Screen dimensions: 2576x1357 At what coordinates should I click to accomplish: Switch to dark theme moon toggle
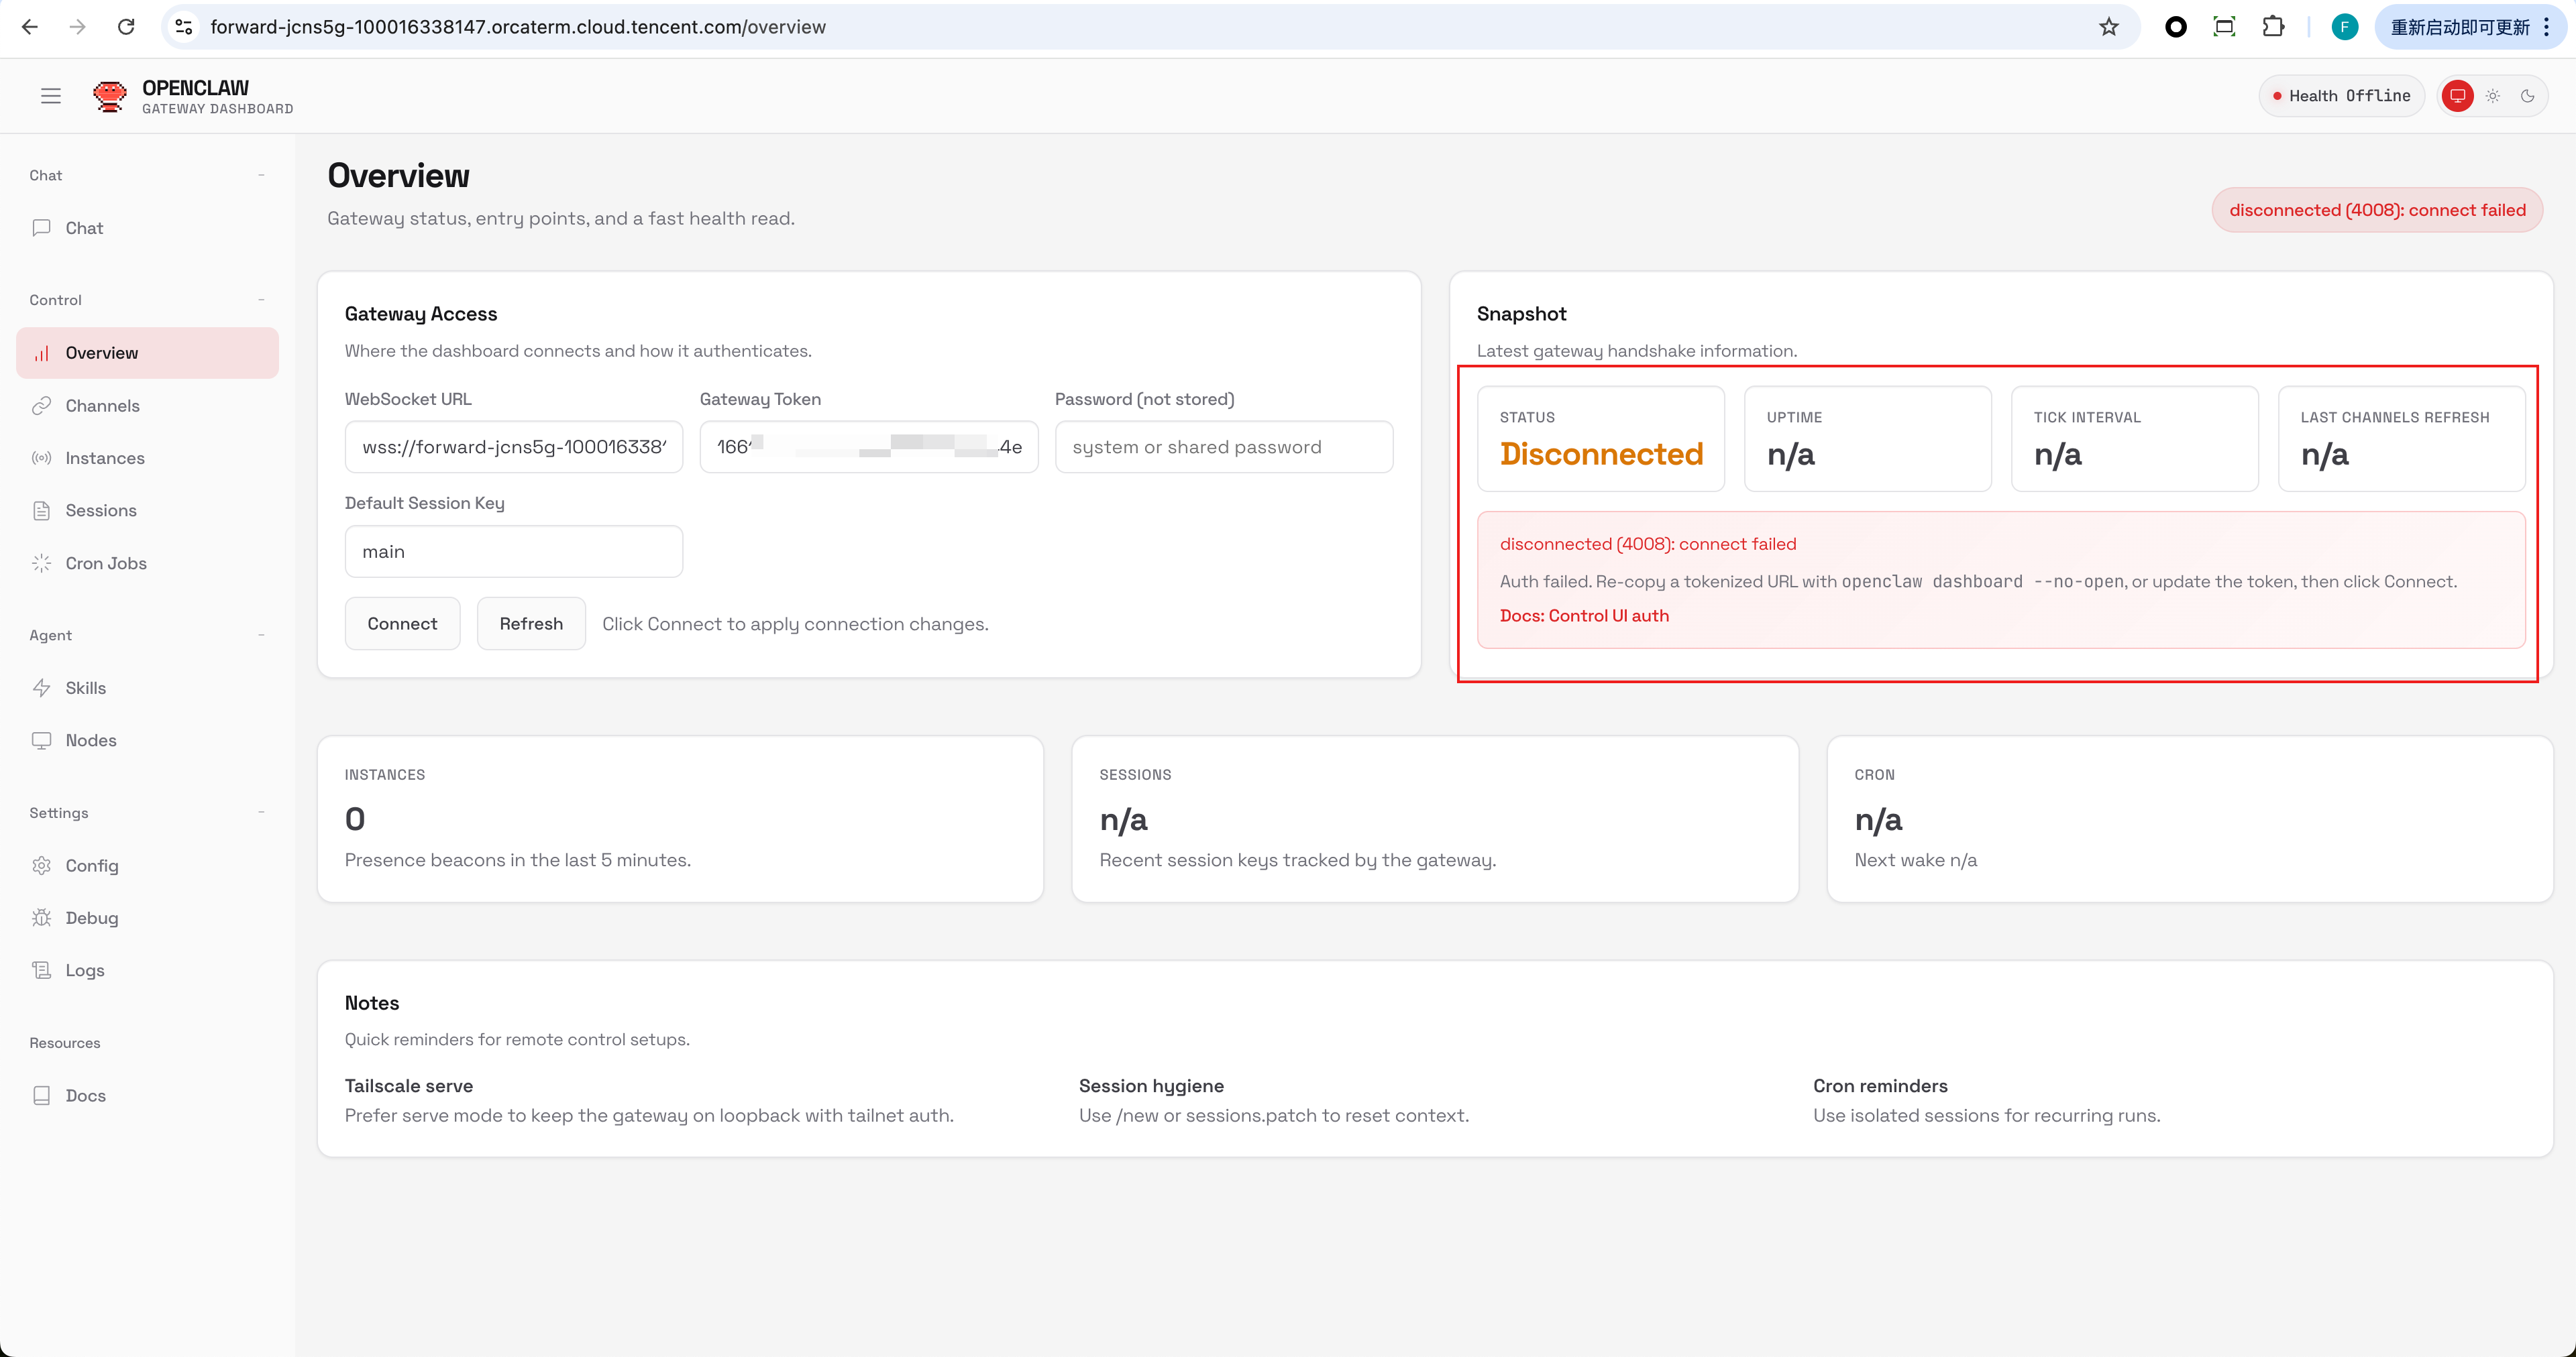coord(2528,96)
